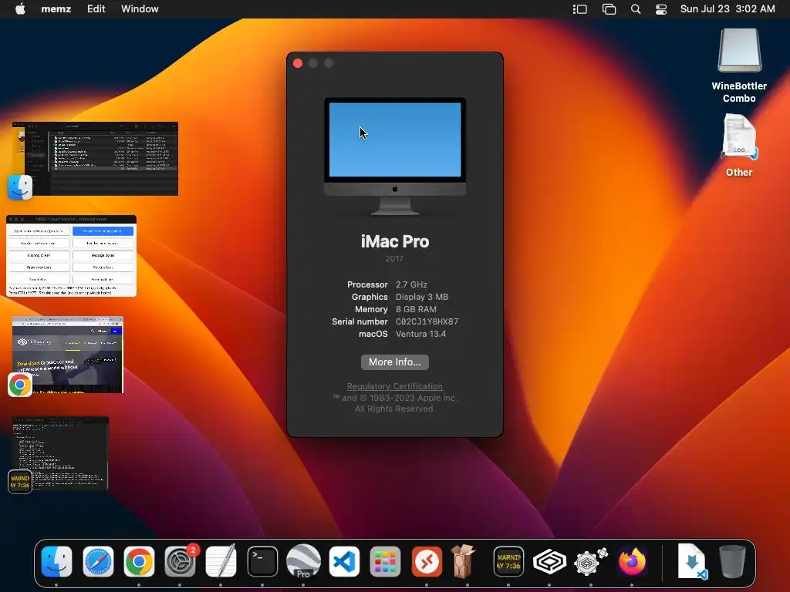Image resolution: width=790 pixels, height=592 pixels.
Task: Open Spotlight search in menu bar
Action: [636, 9]
